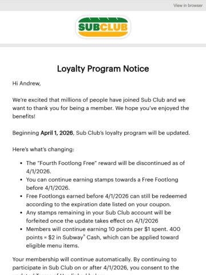Click the "Here's what's changing:" line
The image size is (206, 275).
[x=43, y=150]
